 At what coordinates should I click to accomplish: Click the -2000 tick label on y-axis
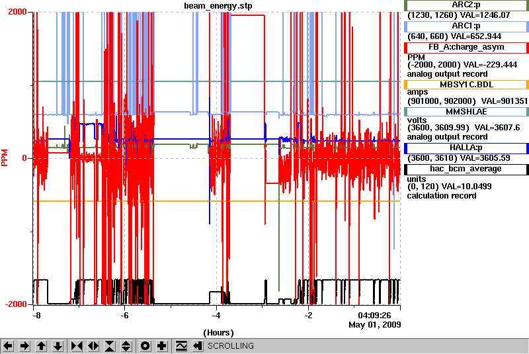pyautogui.click(x=15, y=304)
